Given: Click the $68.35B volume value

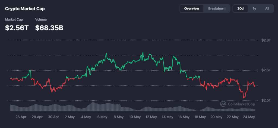Looking at the screenshot, I should [49, 28].
